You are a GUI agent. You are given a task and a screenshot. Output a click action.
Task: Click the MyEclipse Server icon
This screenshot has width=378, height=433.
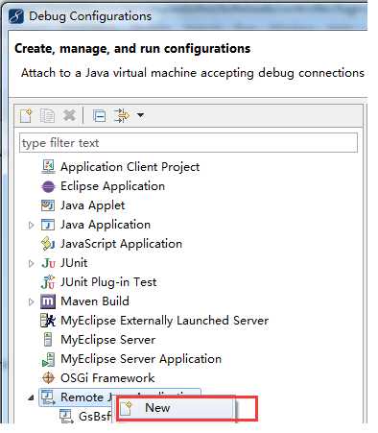coord(48,340)
